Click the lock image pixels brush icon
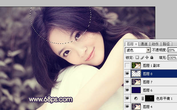The height and width of the screenshot is (110, 177). click(x=142, y=57)
